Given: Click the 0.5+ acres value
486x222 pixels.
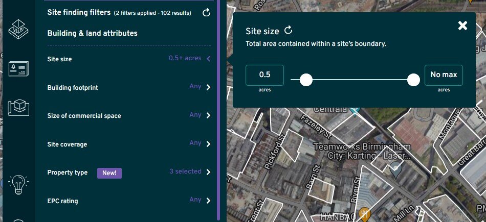Looking at the screenshot, I should pos(185,58).
